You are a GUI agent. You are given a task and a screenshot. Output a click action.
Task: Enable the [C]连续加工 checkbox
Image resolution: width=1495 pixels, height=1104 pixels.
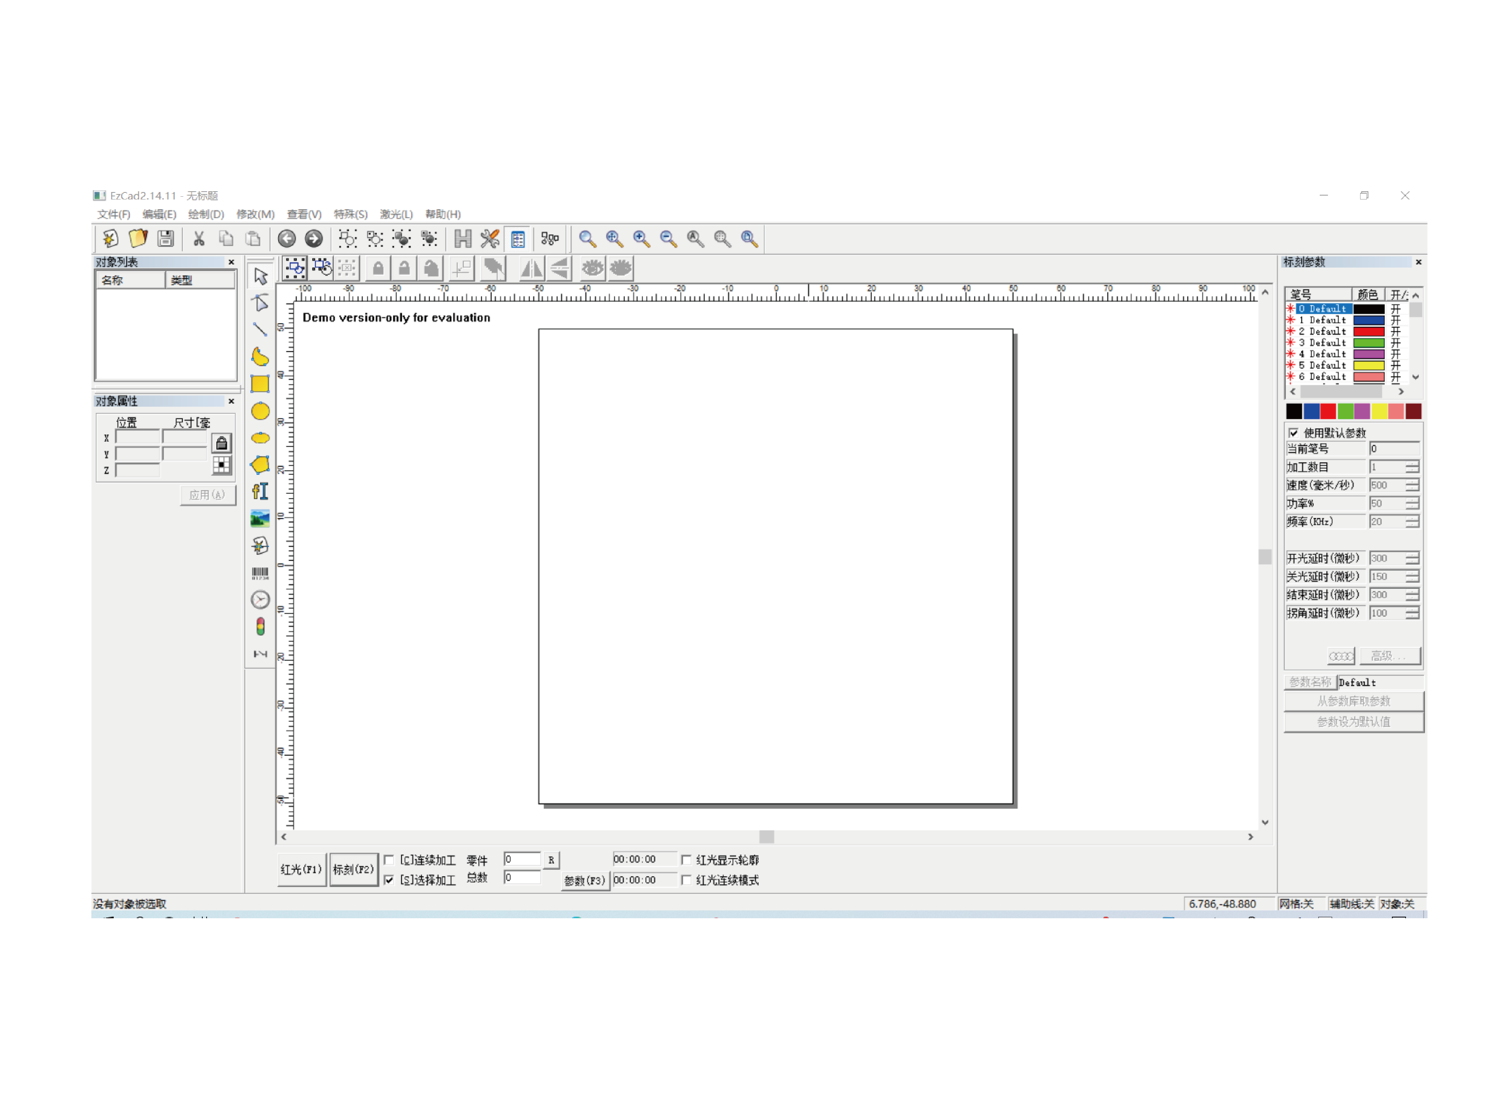click(x=389, y=860)
